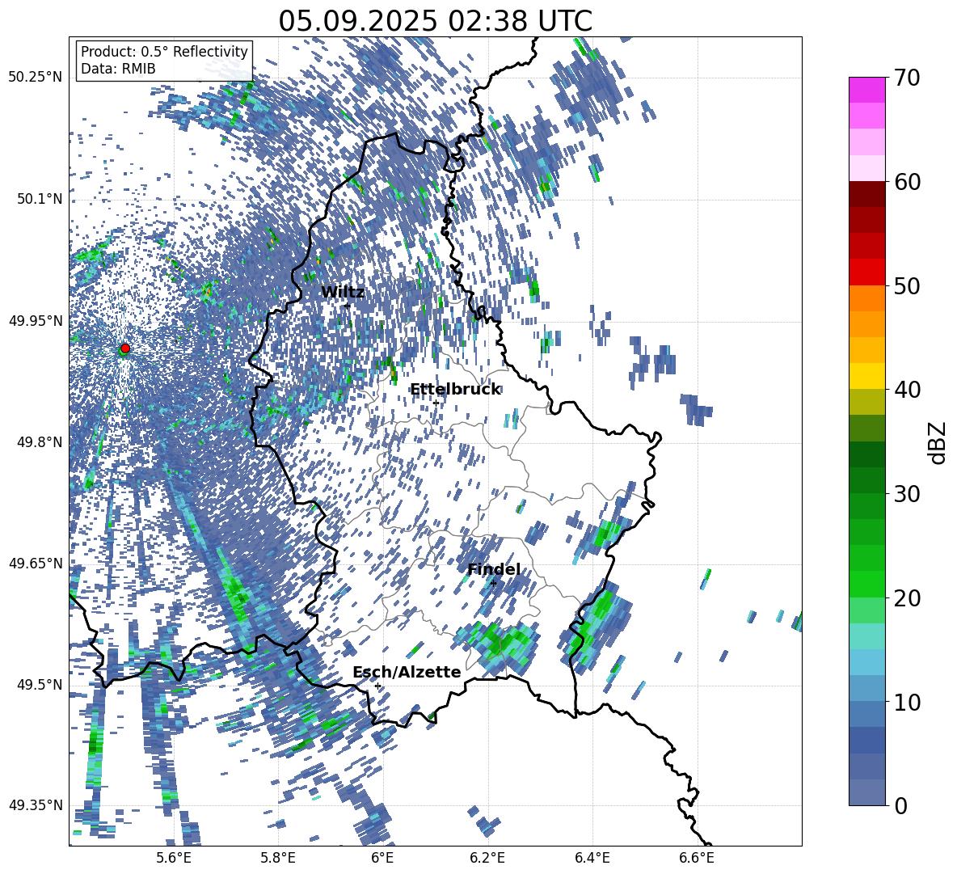
Task: Click the 'Product: 0.5° Reflectivity' text
Action: click(164, 51)
